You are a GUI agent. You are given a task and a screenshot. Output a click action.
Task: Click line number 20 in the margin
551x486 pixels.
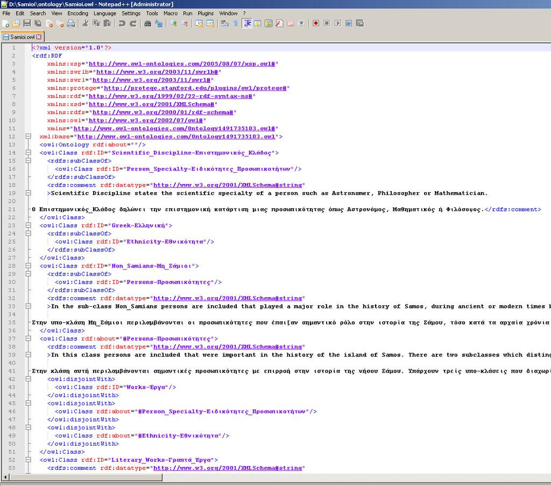[x=12, y=201]
